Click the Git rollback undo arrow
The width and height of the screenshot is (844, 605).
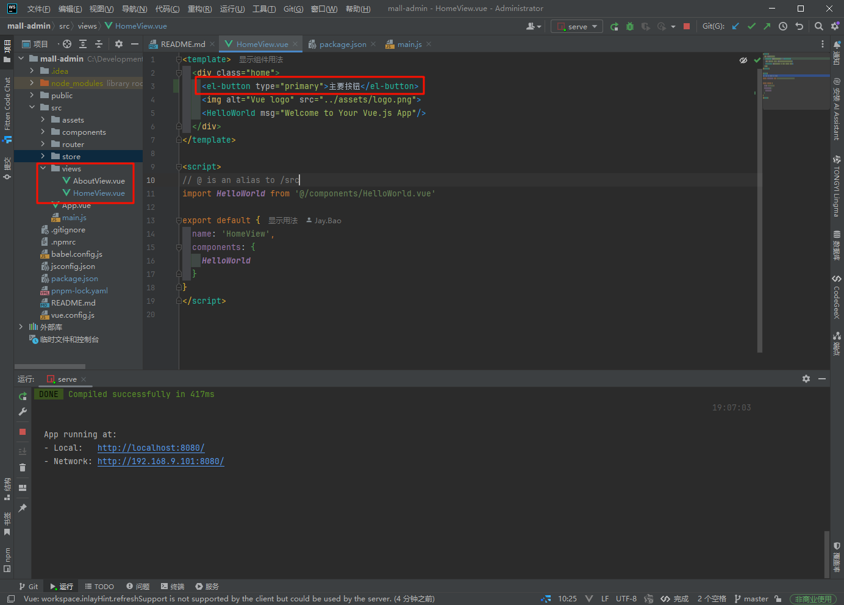(799, 26)
